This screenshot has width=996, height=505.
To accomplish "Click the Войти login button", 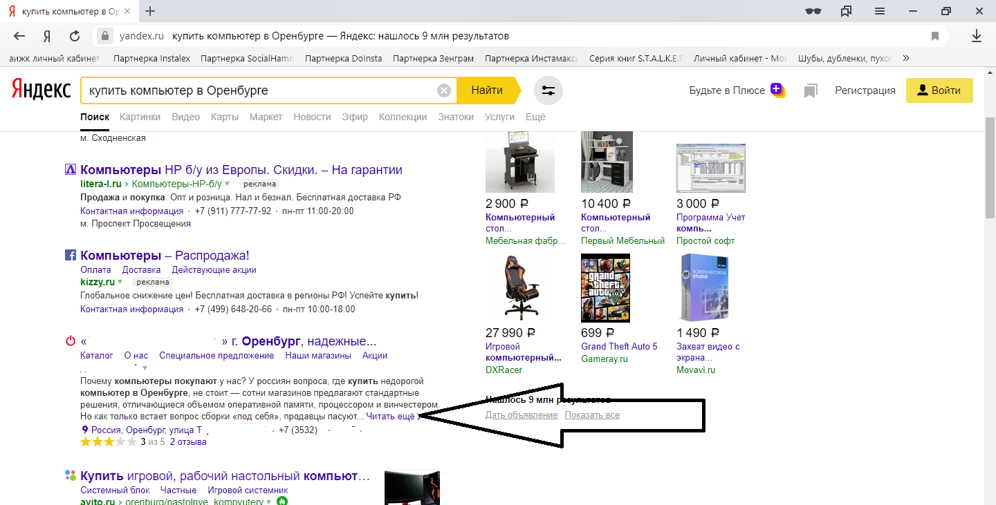I will [939, 90].
